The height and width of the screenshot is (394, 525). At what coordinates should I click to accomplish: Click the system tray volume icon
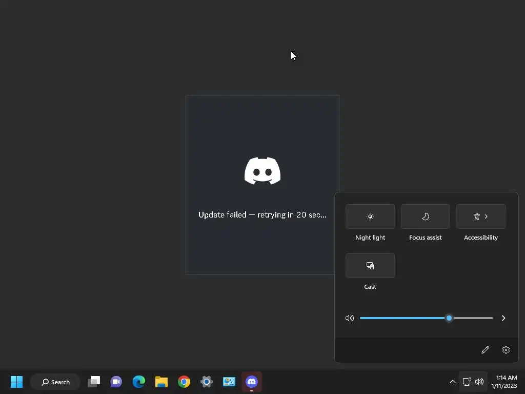tap(479, 382)
